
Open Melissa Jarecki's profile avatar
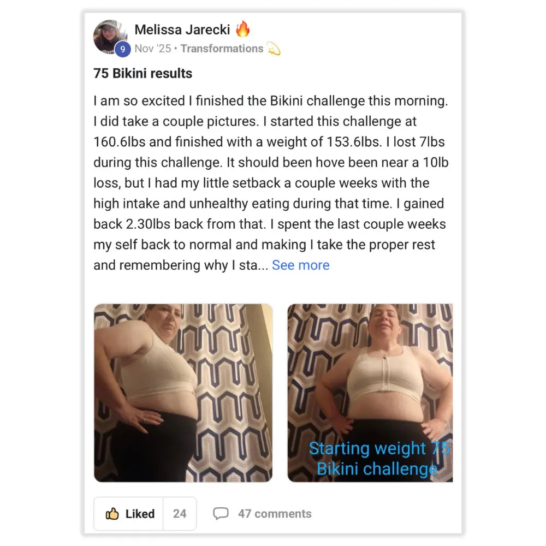pyautogui.click(x=110, y=37)
